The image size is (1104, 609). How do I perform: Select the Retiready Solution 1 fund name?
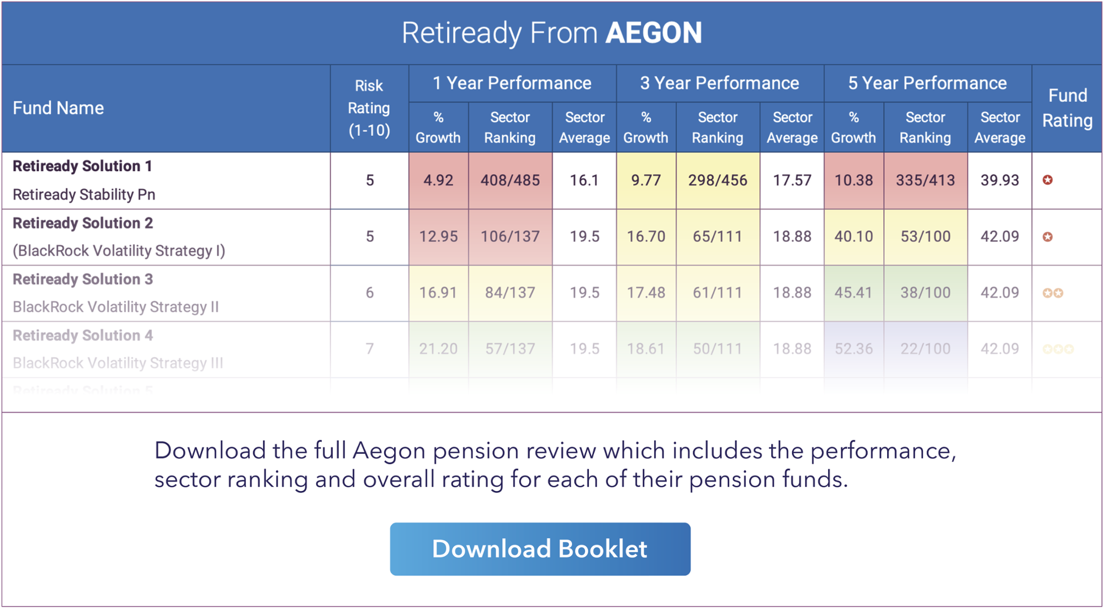point(82,166)
